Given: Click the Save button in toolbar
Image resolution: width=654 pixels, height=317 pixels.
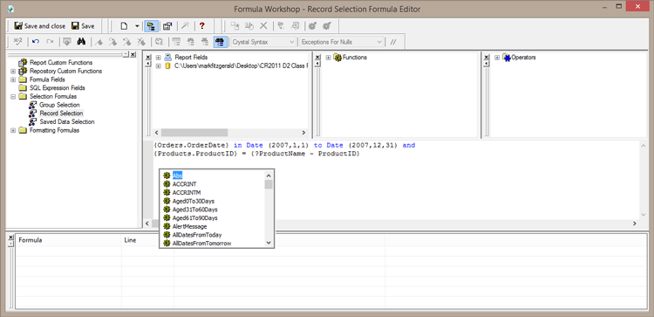Looking at the screenshot, I should coord(83,26).
